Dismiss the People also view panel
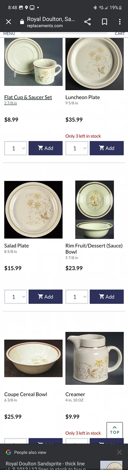The width and height of the screenshot is (128, 470). point(120,452)
